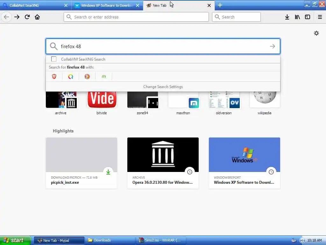Image resolution: width=326 pixels, height=245 pixels.
Task: Click the Highlights section heading
Action: (x=63, y=131)
